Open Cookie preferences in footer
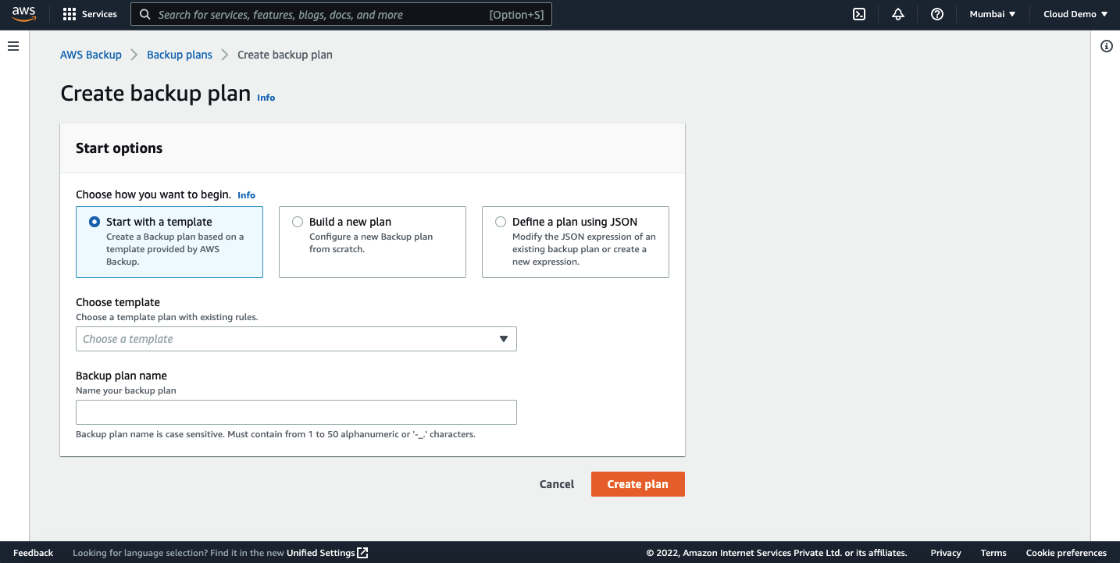This screenshot has height=563, width=1120. point(1066,553)
